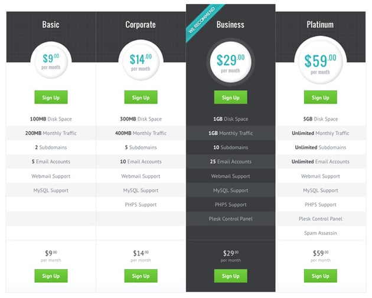Image resolution: width=372 pixels, height=298 pixels.
Task: Click the 5GB Disk Space row
Action: [320, 119]
